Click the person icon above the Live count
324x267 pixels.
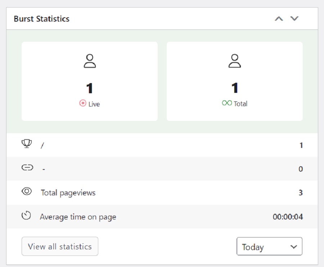pyautogui.click(x=90, y=60)
